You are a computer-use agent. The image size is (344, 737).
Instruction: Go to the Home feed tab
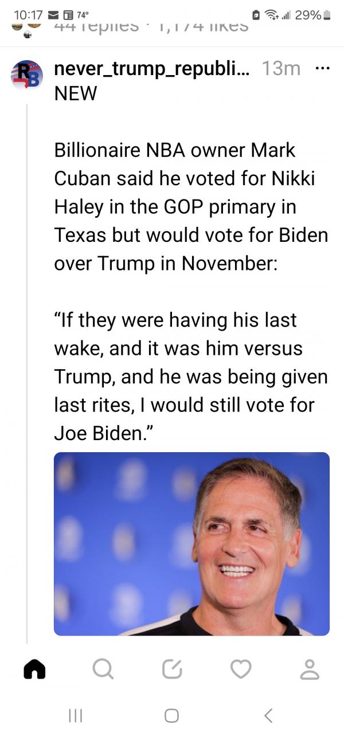(x=34, y=669)
